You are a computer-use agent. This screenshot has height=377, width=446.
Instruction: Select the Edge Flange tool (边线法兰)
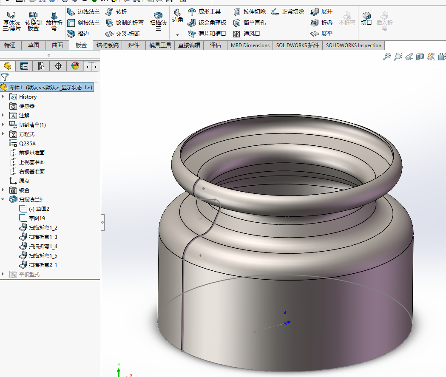tap(83, 11)
